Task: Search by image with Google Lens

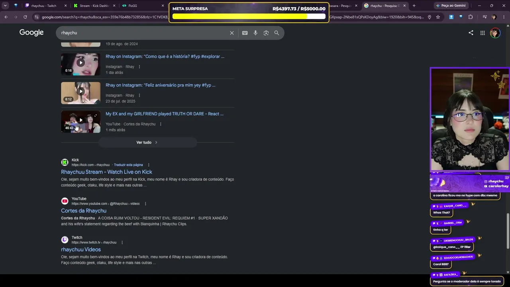Action: pyautogui.click(x=266, y=33)
